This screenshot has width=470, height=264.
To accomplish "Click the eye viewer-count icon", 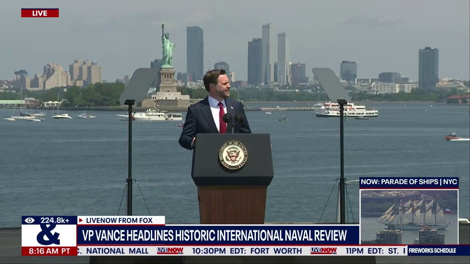I will (x=29, y=220).
